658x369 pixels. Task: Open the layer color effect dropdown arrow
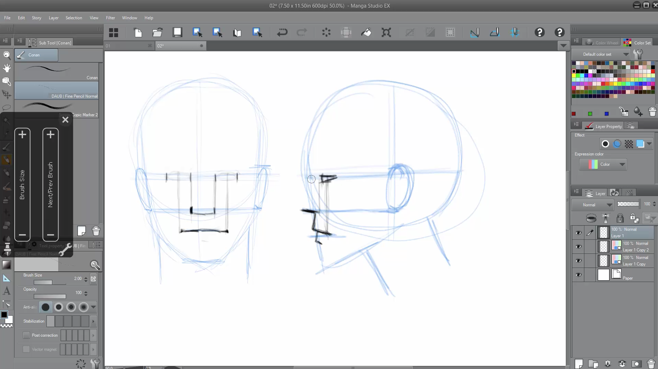pos(649,144)
